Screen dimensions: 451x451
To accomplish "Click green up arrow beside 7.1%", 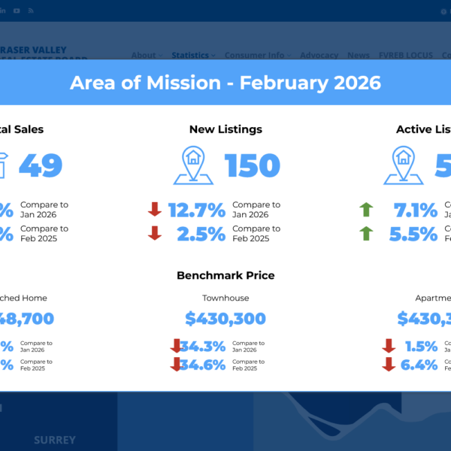I will point(366,210).
